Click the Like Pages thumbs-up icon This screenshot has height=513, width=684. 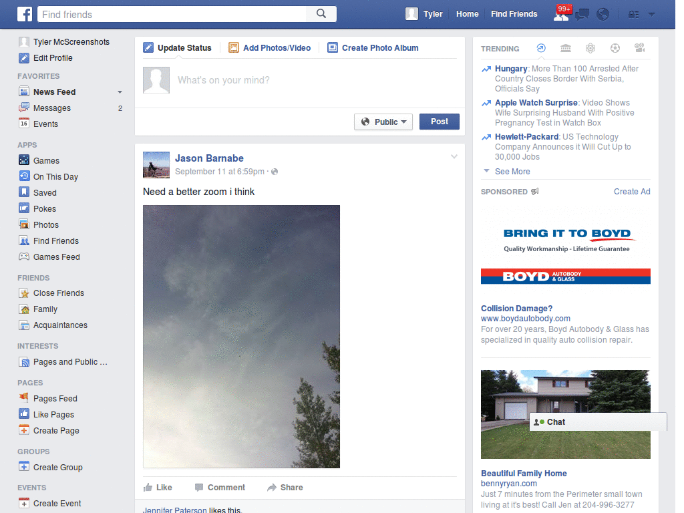click(24, 414)
